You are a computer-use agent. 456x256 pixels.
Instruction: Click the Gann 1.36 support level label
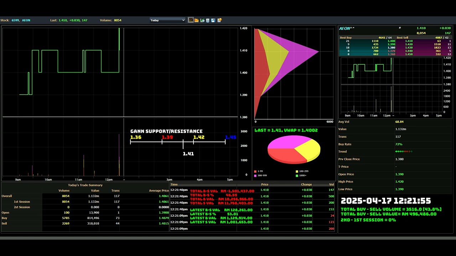(136, 137)
